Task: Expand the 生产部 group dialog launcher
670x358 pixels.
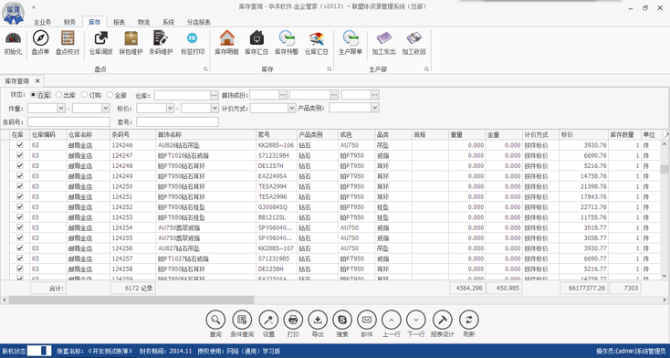Action: [x=426, y=68]
